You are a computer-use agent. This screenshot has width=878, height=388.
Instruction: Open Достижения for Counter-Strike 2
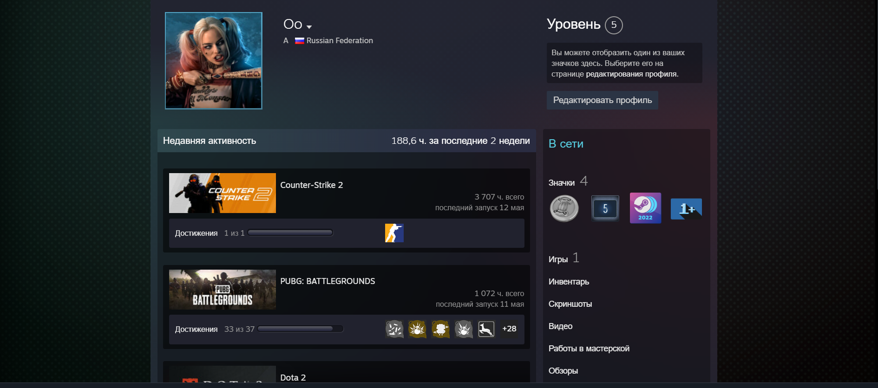196,233
